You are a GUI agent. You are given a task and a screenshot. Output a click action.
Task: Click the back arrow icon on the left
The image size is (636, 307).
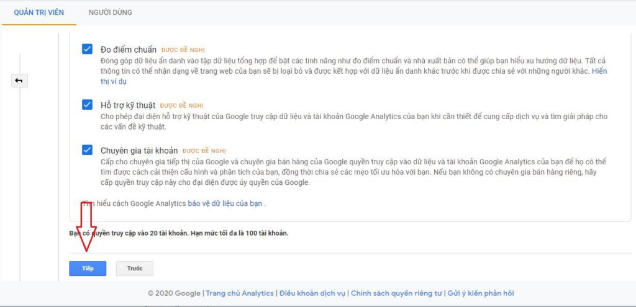pos(19,81)
